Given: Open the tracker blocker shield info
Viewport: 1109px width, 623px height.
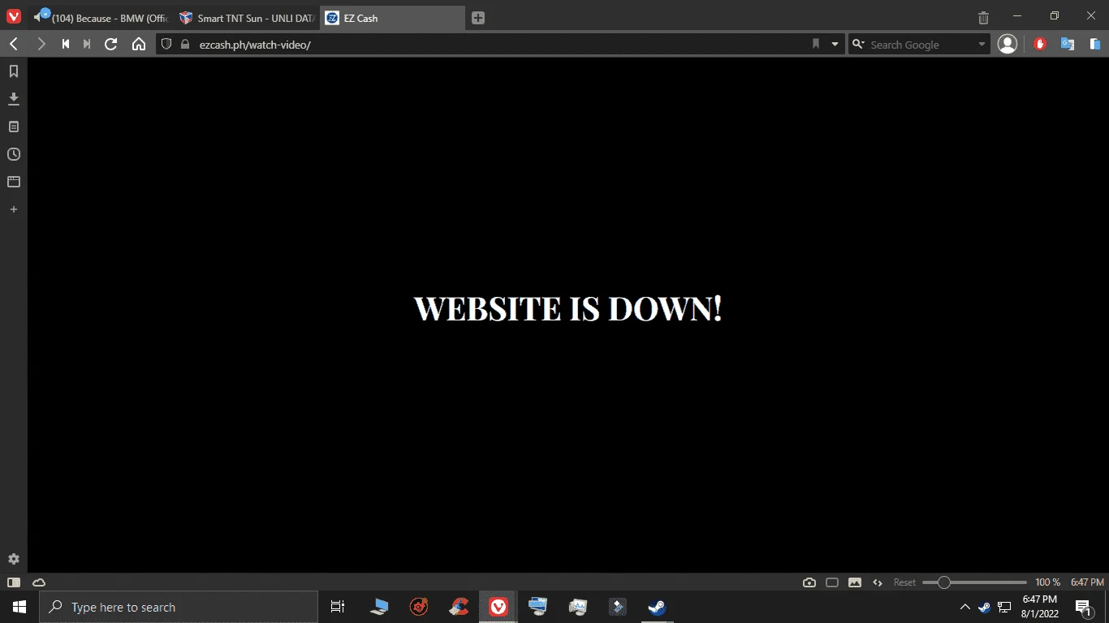Looking at the screenshot, I should [166, 45].
